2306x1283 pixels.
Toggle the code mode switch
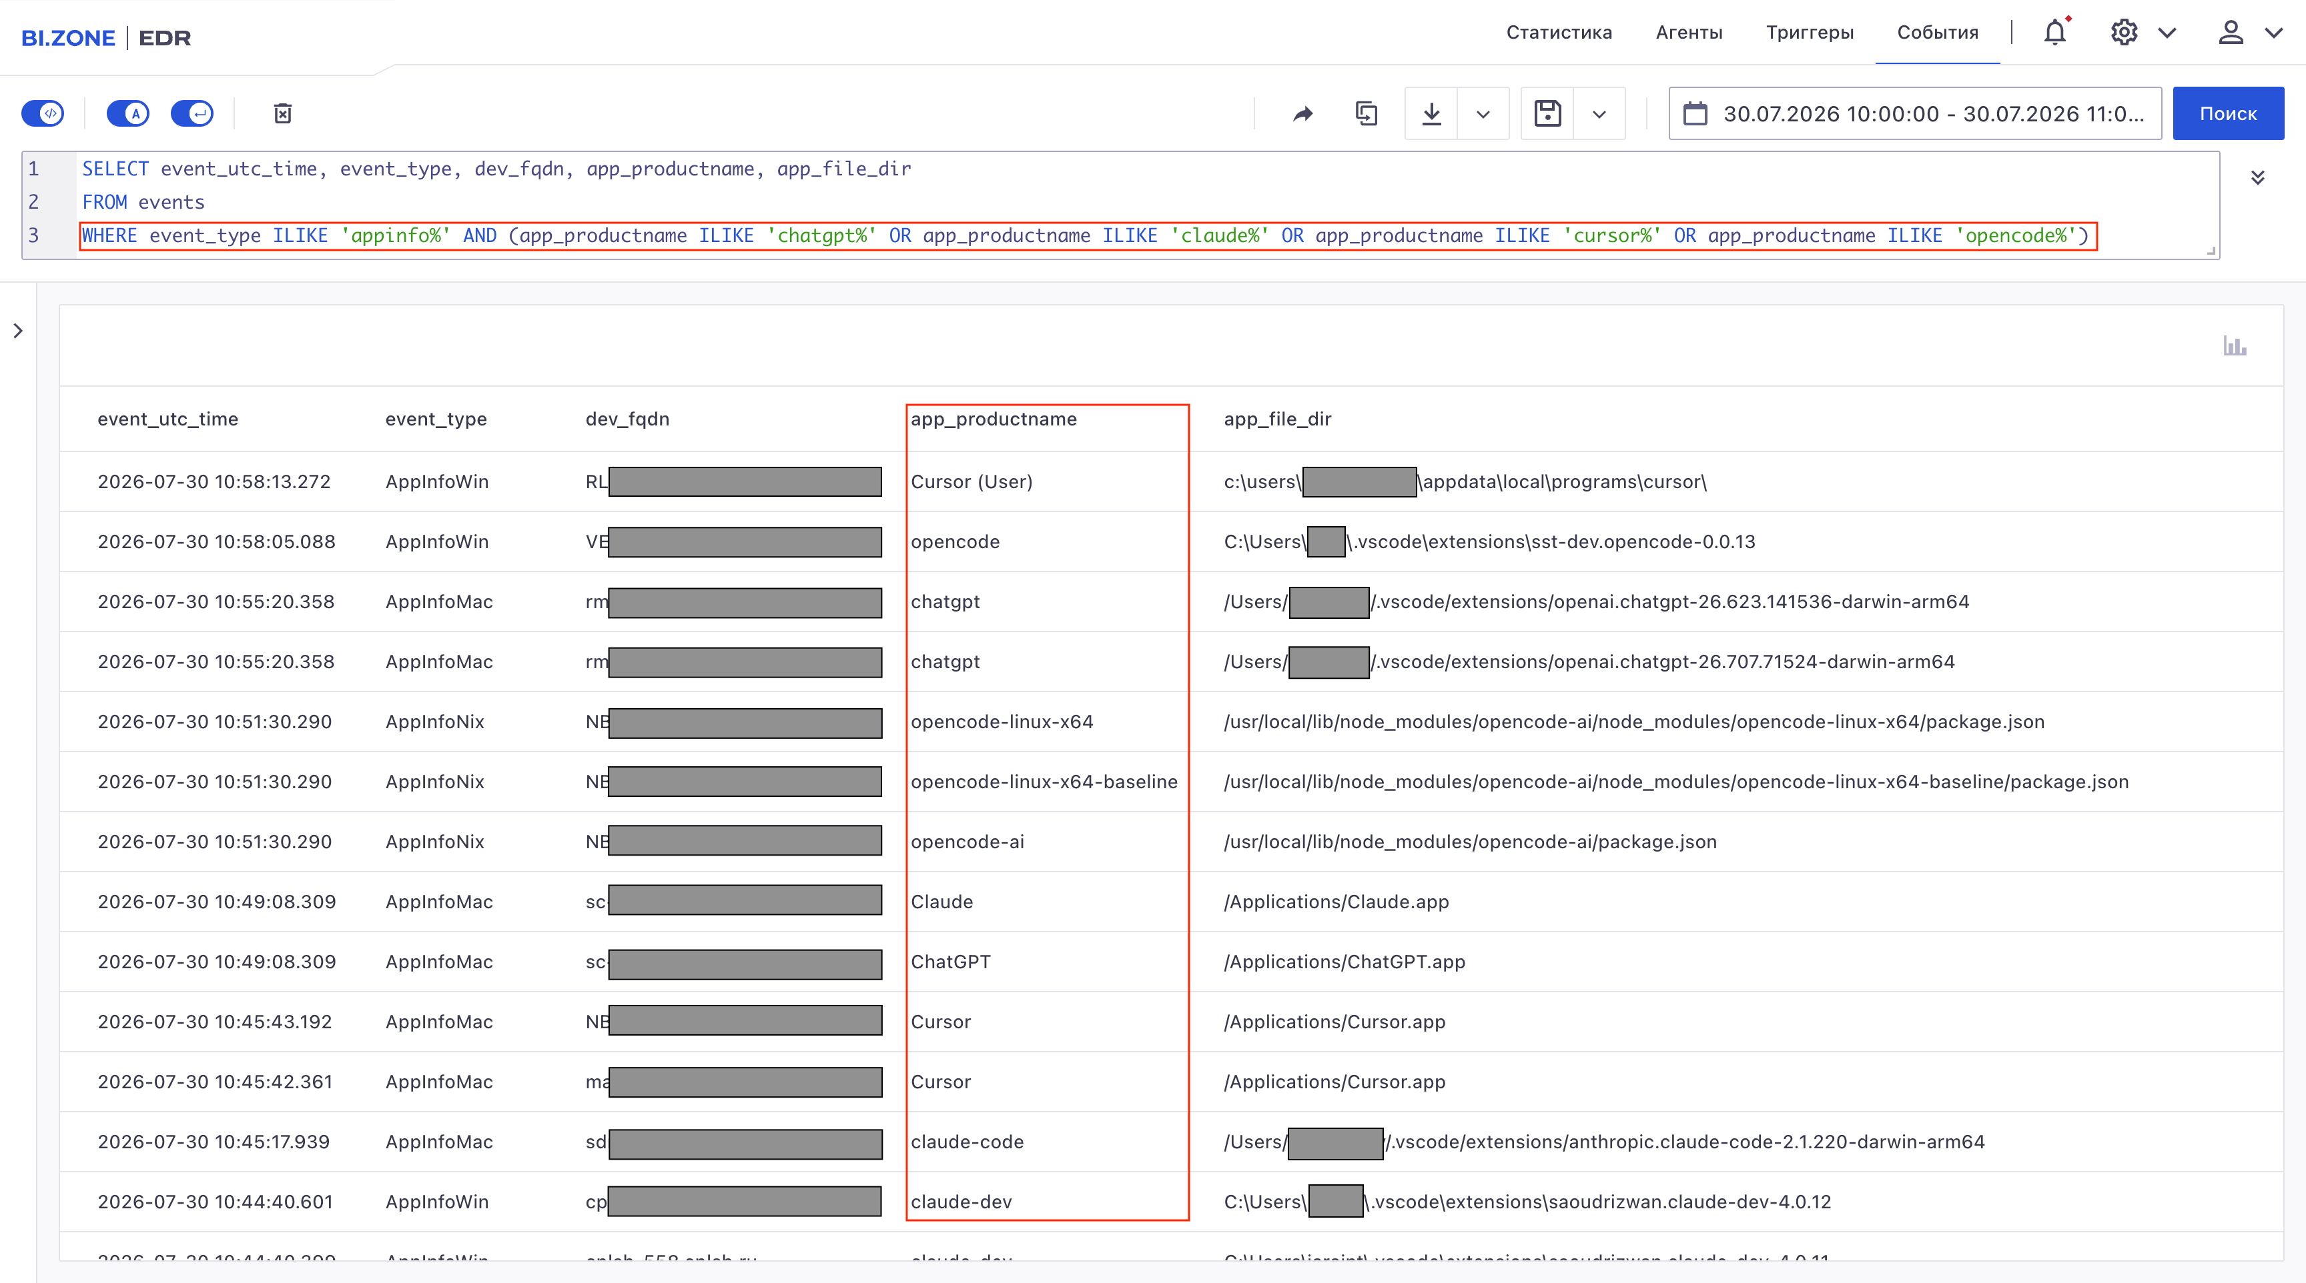tap(43, 113)
